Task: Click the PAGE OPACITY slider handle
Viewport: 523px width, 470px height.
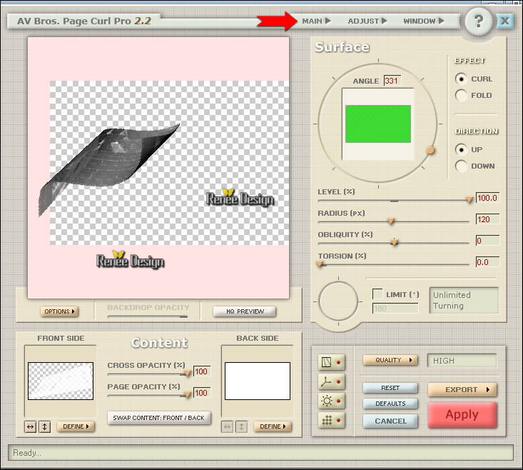Action: (x=188, y=394)
